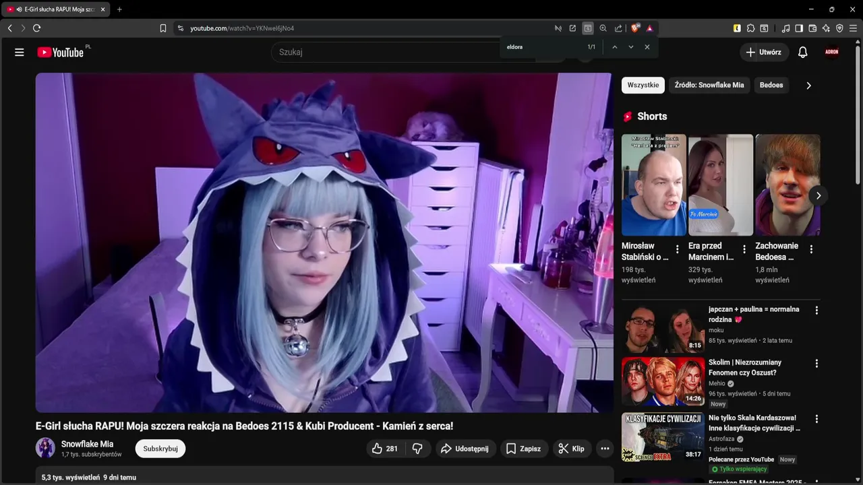Click the main video player
This screenshot has width=863, height=485.
click(x=324, y=243)
